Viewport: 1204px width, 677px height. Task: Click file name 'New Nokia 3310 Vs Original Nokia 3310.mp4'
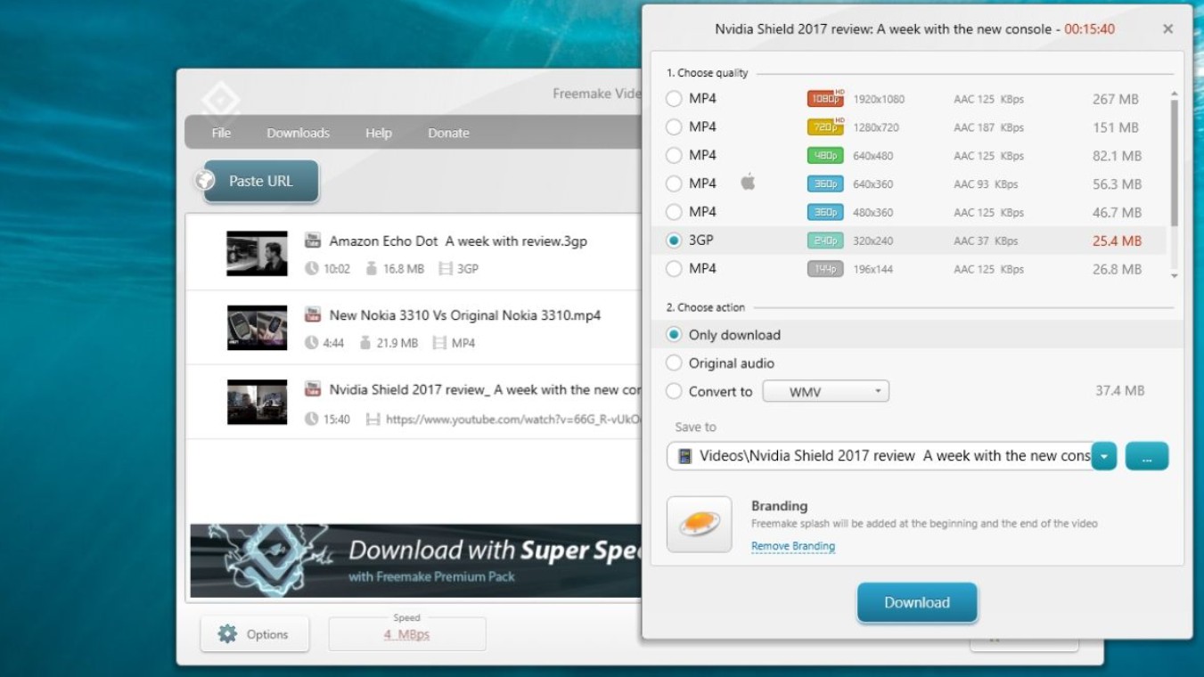point(465,314)
